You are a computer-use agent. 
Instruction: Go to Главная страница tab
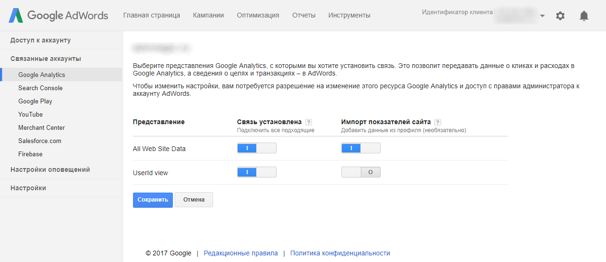pos(151,15)
